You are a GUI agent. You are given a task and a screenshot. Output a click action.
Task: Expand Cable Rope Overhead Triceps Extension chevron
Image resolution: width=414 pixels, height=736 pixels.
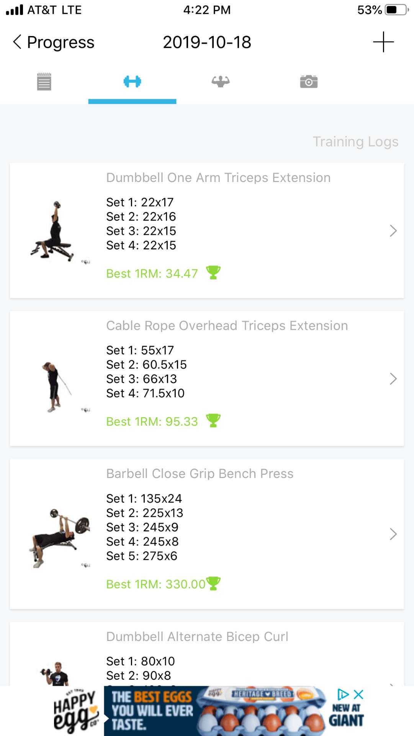393,379
